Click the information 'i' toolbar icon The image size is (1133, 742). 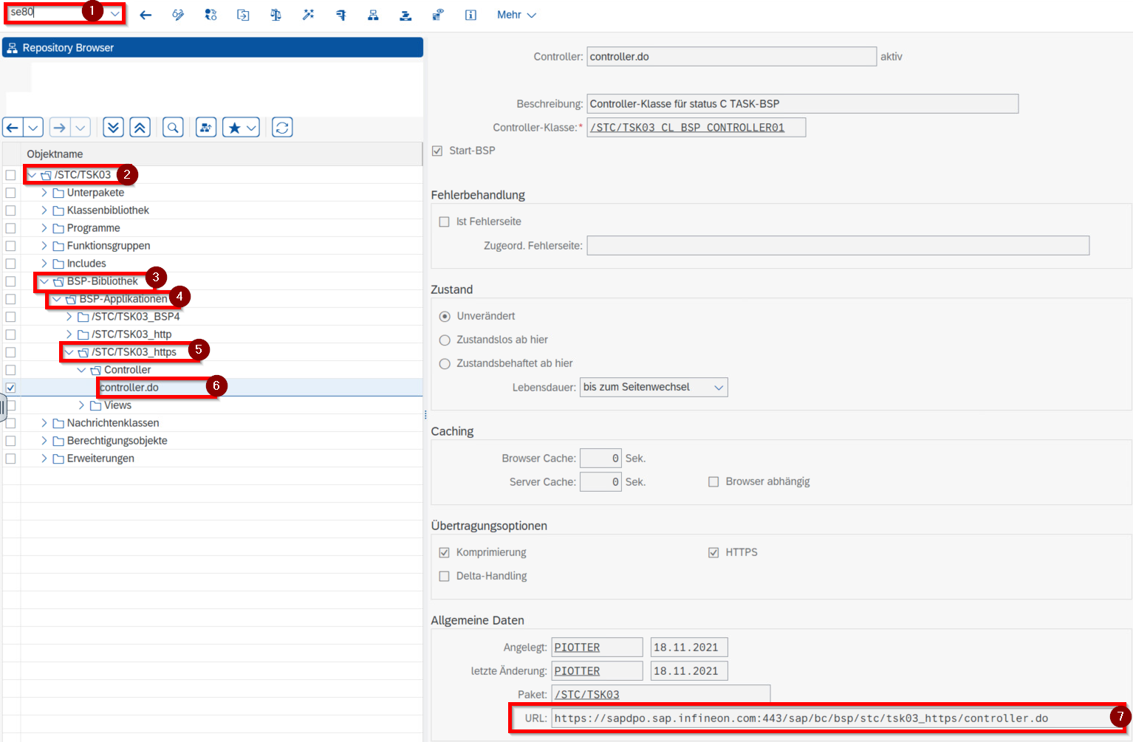click(x=470, y=15)
